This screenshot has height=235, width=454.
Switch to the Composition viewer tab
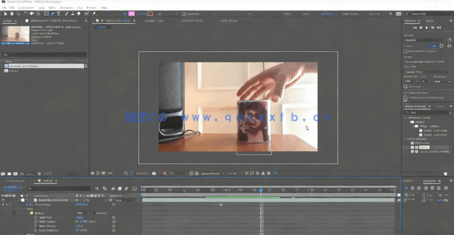coord(118,21)
